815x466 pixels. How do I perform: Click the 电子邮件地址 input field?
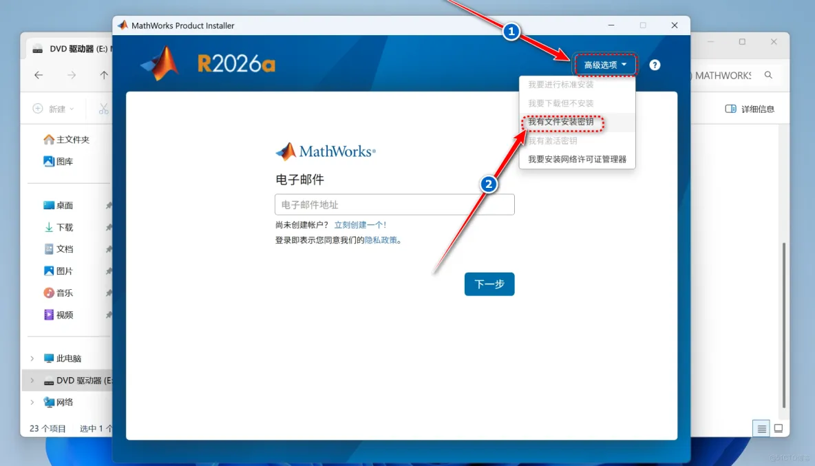pos(394,204)
